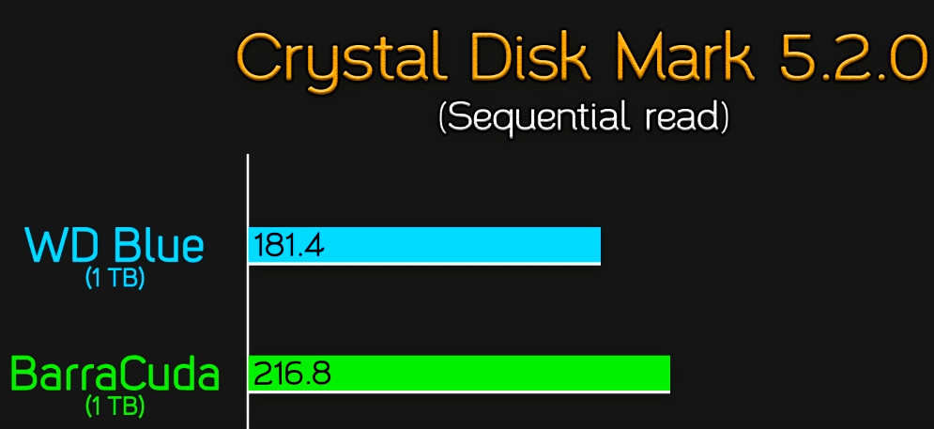This screenshot has width=934, height=429.
Task: Select the word Sequential in the subtitle
Action: (x=543, y=116)
